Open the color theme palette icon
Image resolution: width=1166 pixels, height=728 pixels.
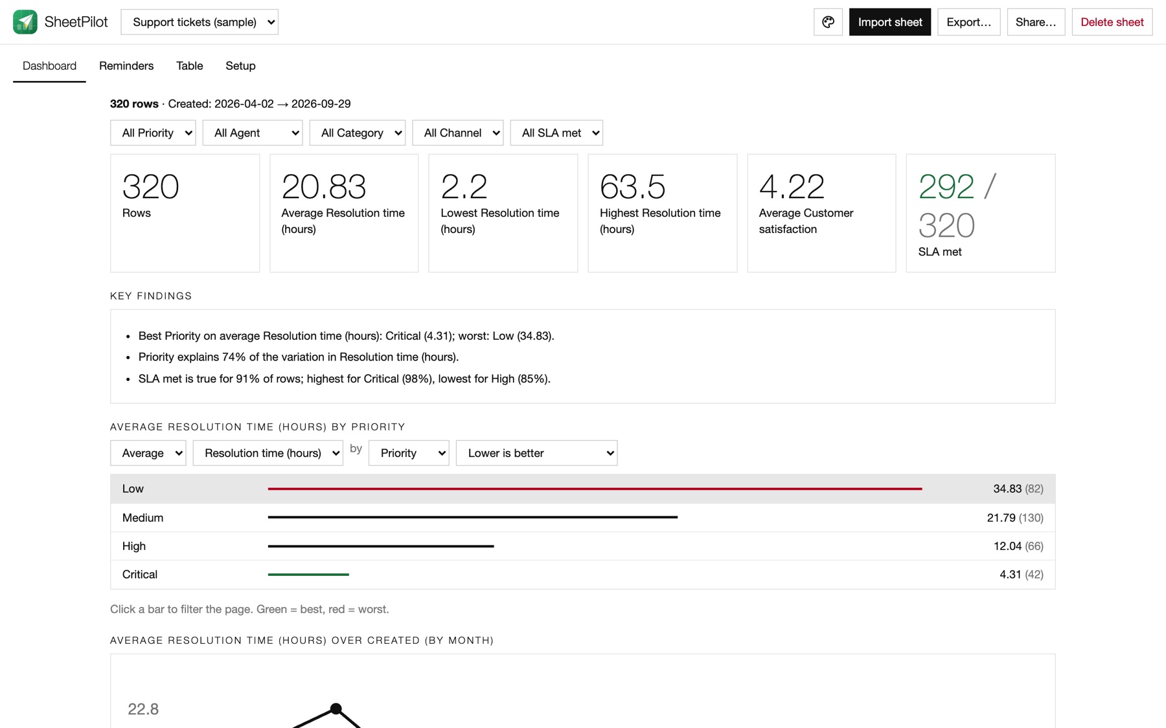(x=828, y=22)
